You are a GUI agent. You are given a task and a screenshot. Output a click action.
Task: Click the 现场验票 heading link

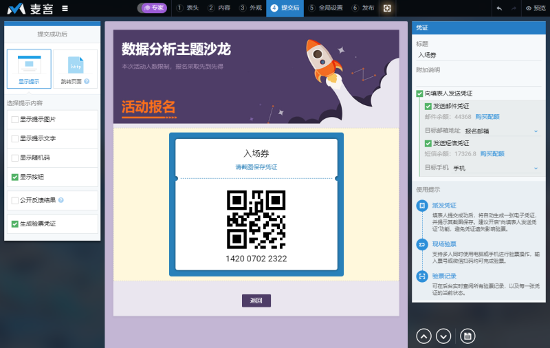(x=444, y=244)
